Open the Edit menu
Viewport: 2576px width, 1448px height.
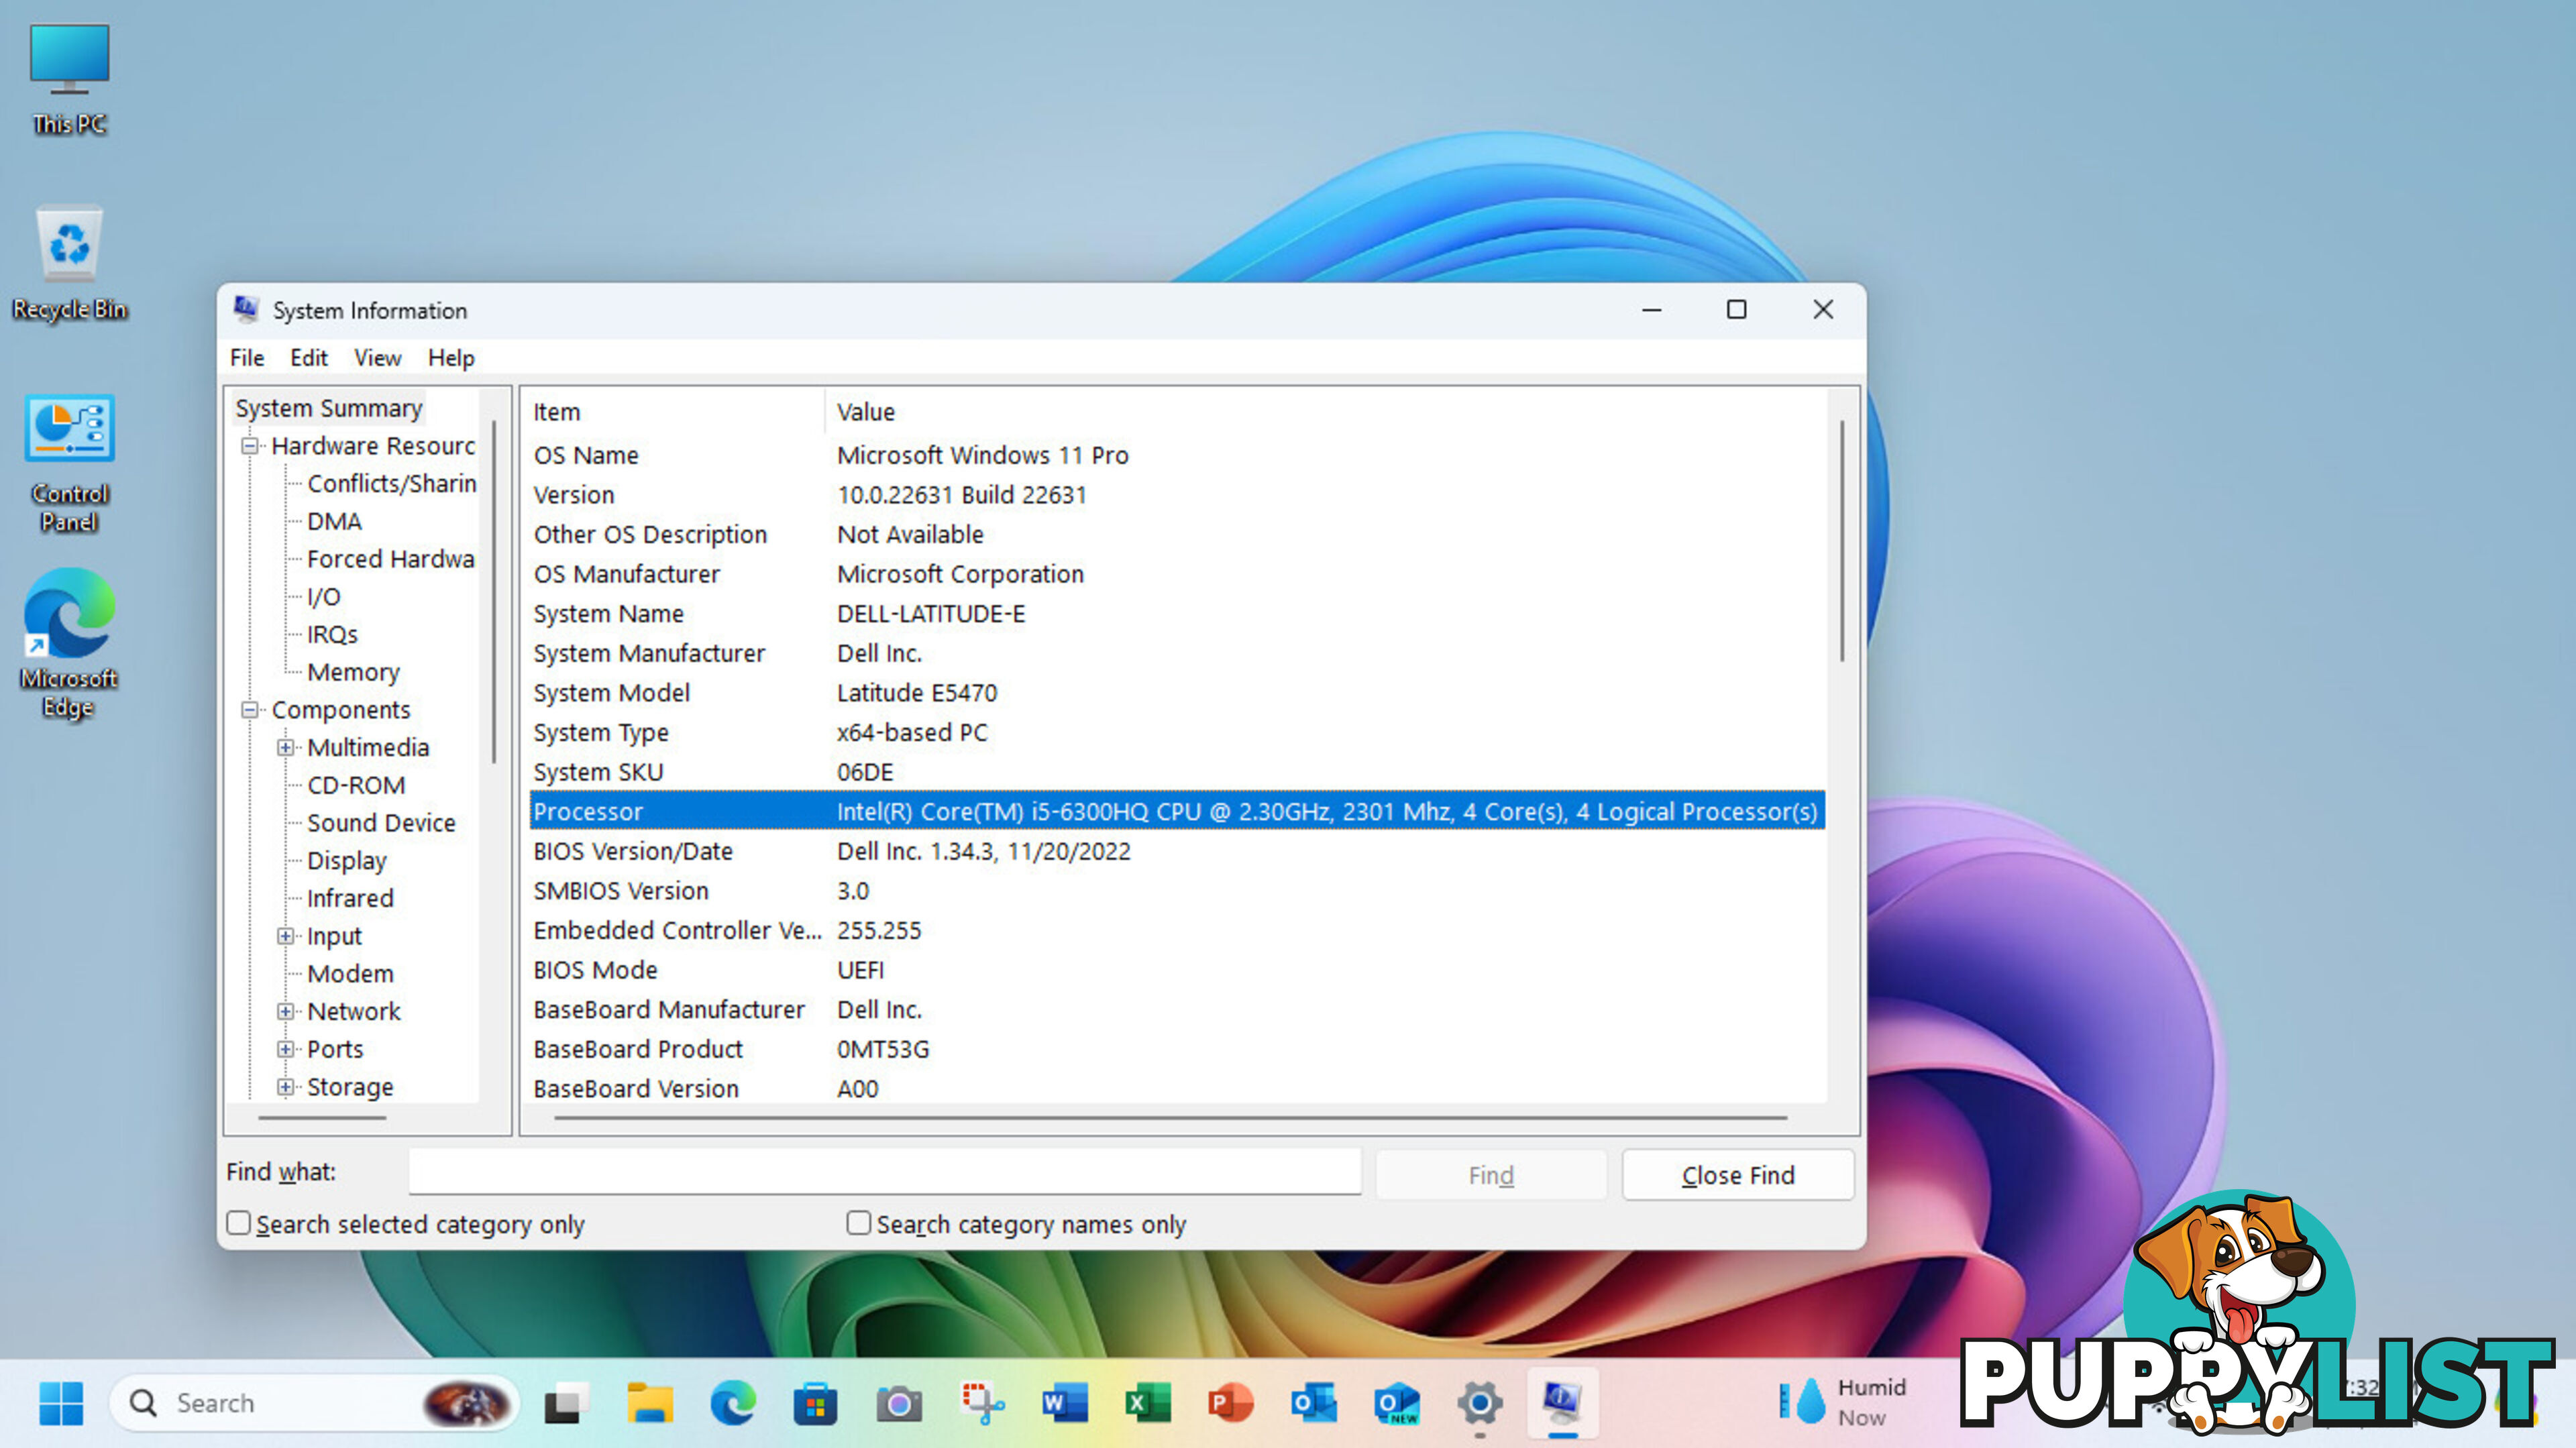309,357
